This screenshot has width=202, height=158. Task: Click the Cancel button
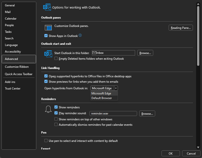tap(191, 153)
